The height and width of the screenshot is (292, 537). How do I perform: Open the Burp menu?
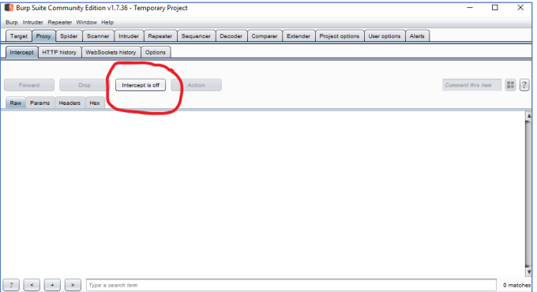coord(12,22)
